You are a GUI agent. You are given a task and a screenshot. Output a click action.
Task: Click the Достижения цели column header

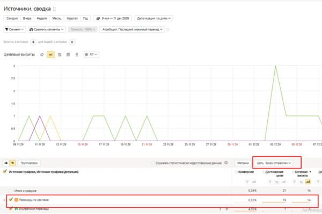[274, 174]
